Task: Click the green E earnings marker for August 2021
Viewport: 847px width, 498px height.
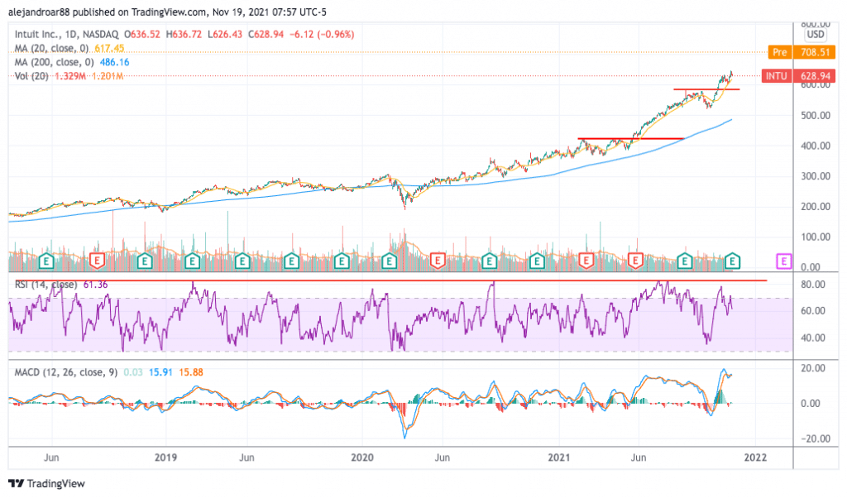Action: (684, 261)
